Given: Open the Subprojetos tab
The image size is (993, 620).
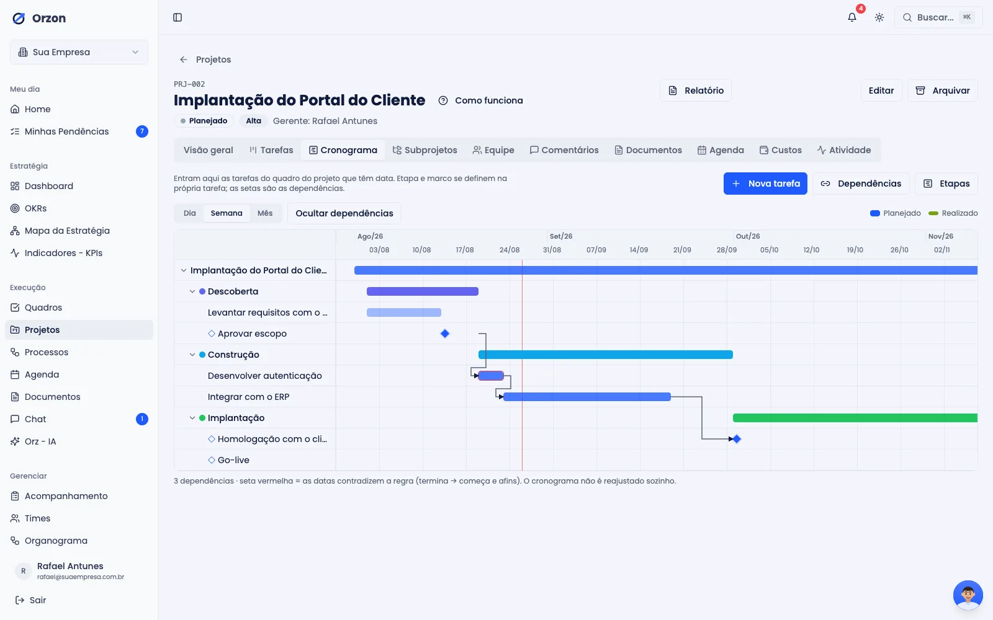Looking at the screenshot, I should click(425, 150).
